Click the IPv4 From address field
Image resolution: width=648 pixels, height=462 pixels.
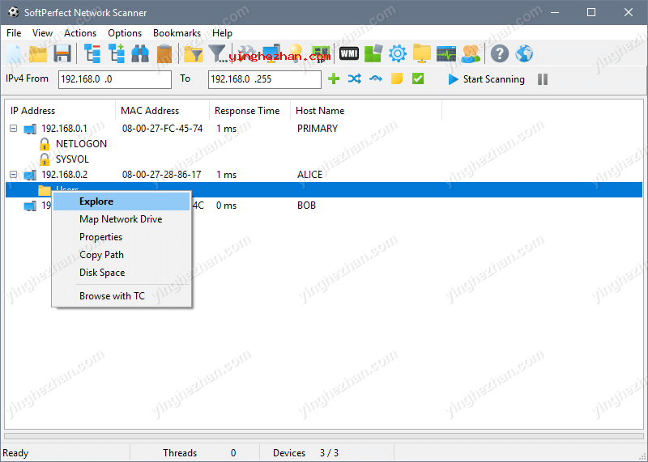click(115, 79)
